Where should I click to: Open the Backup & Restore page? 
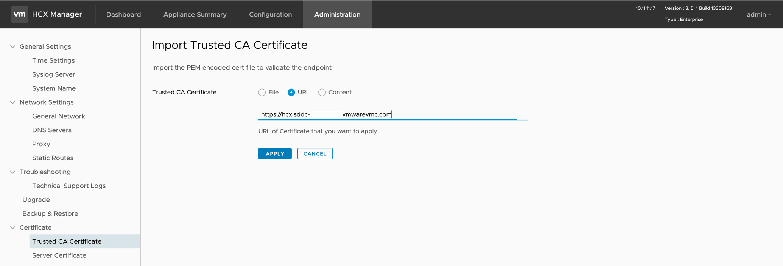(x=50, y=213)
